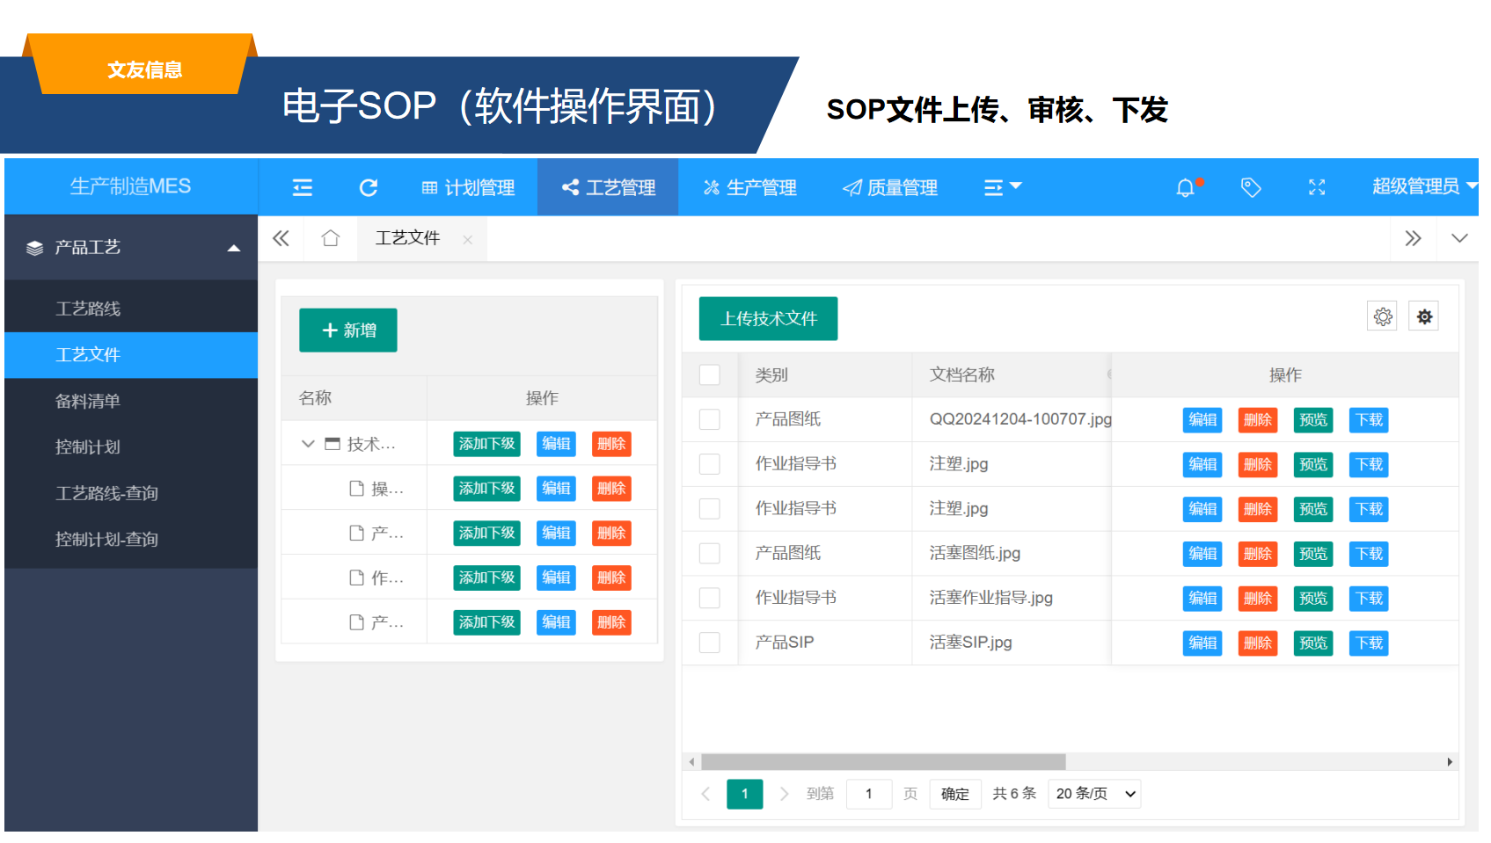
Task: Expand the 超级管理员 user menu
Action: click(1422, 186)
